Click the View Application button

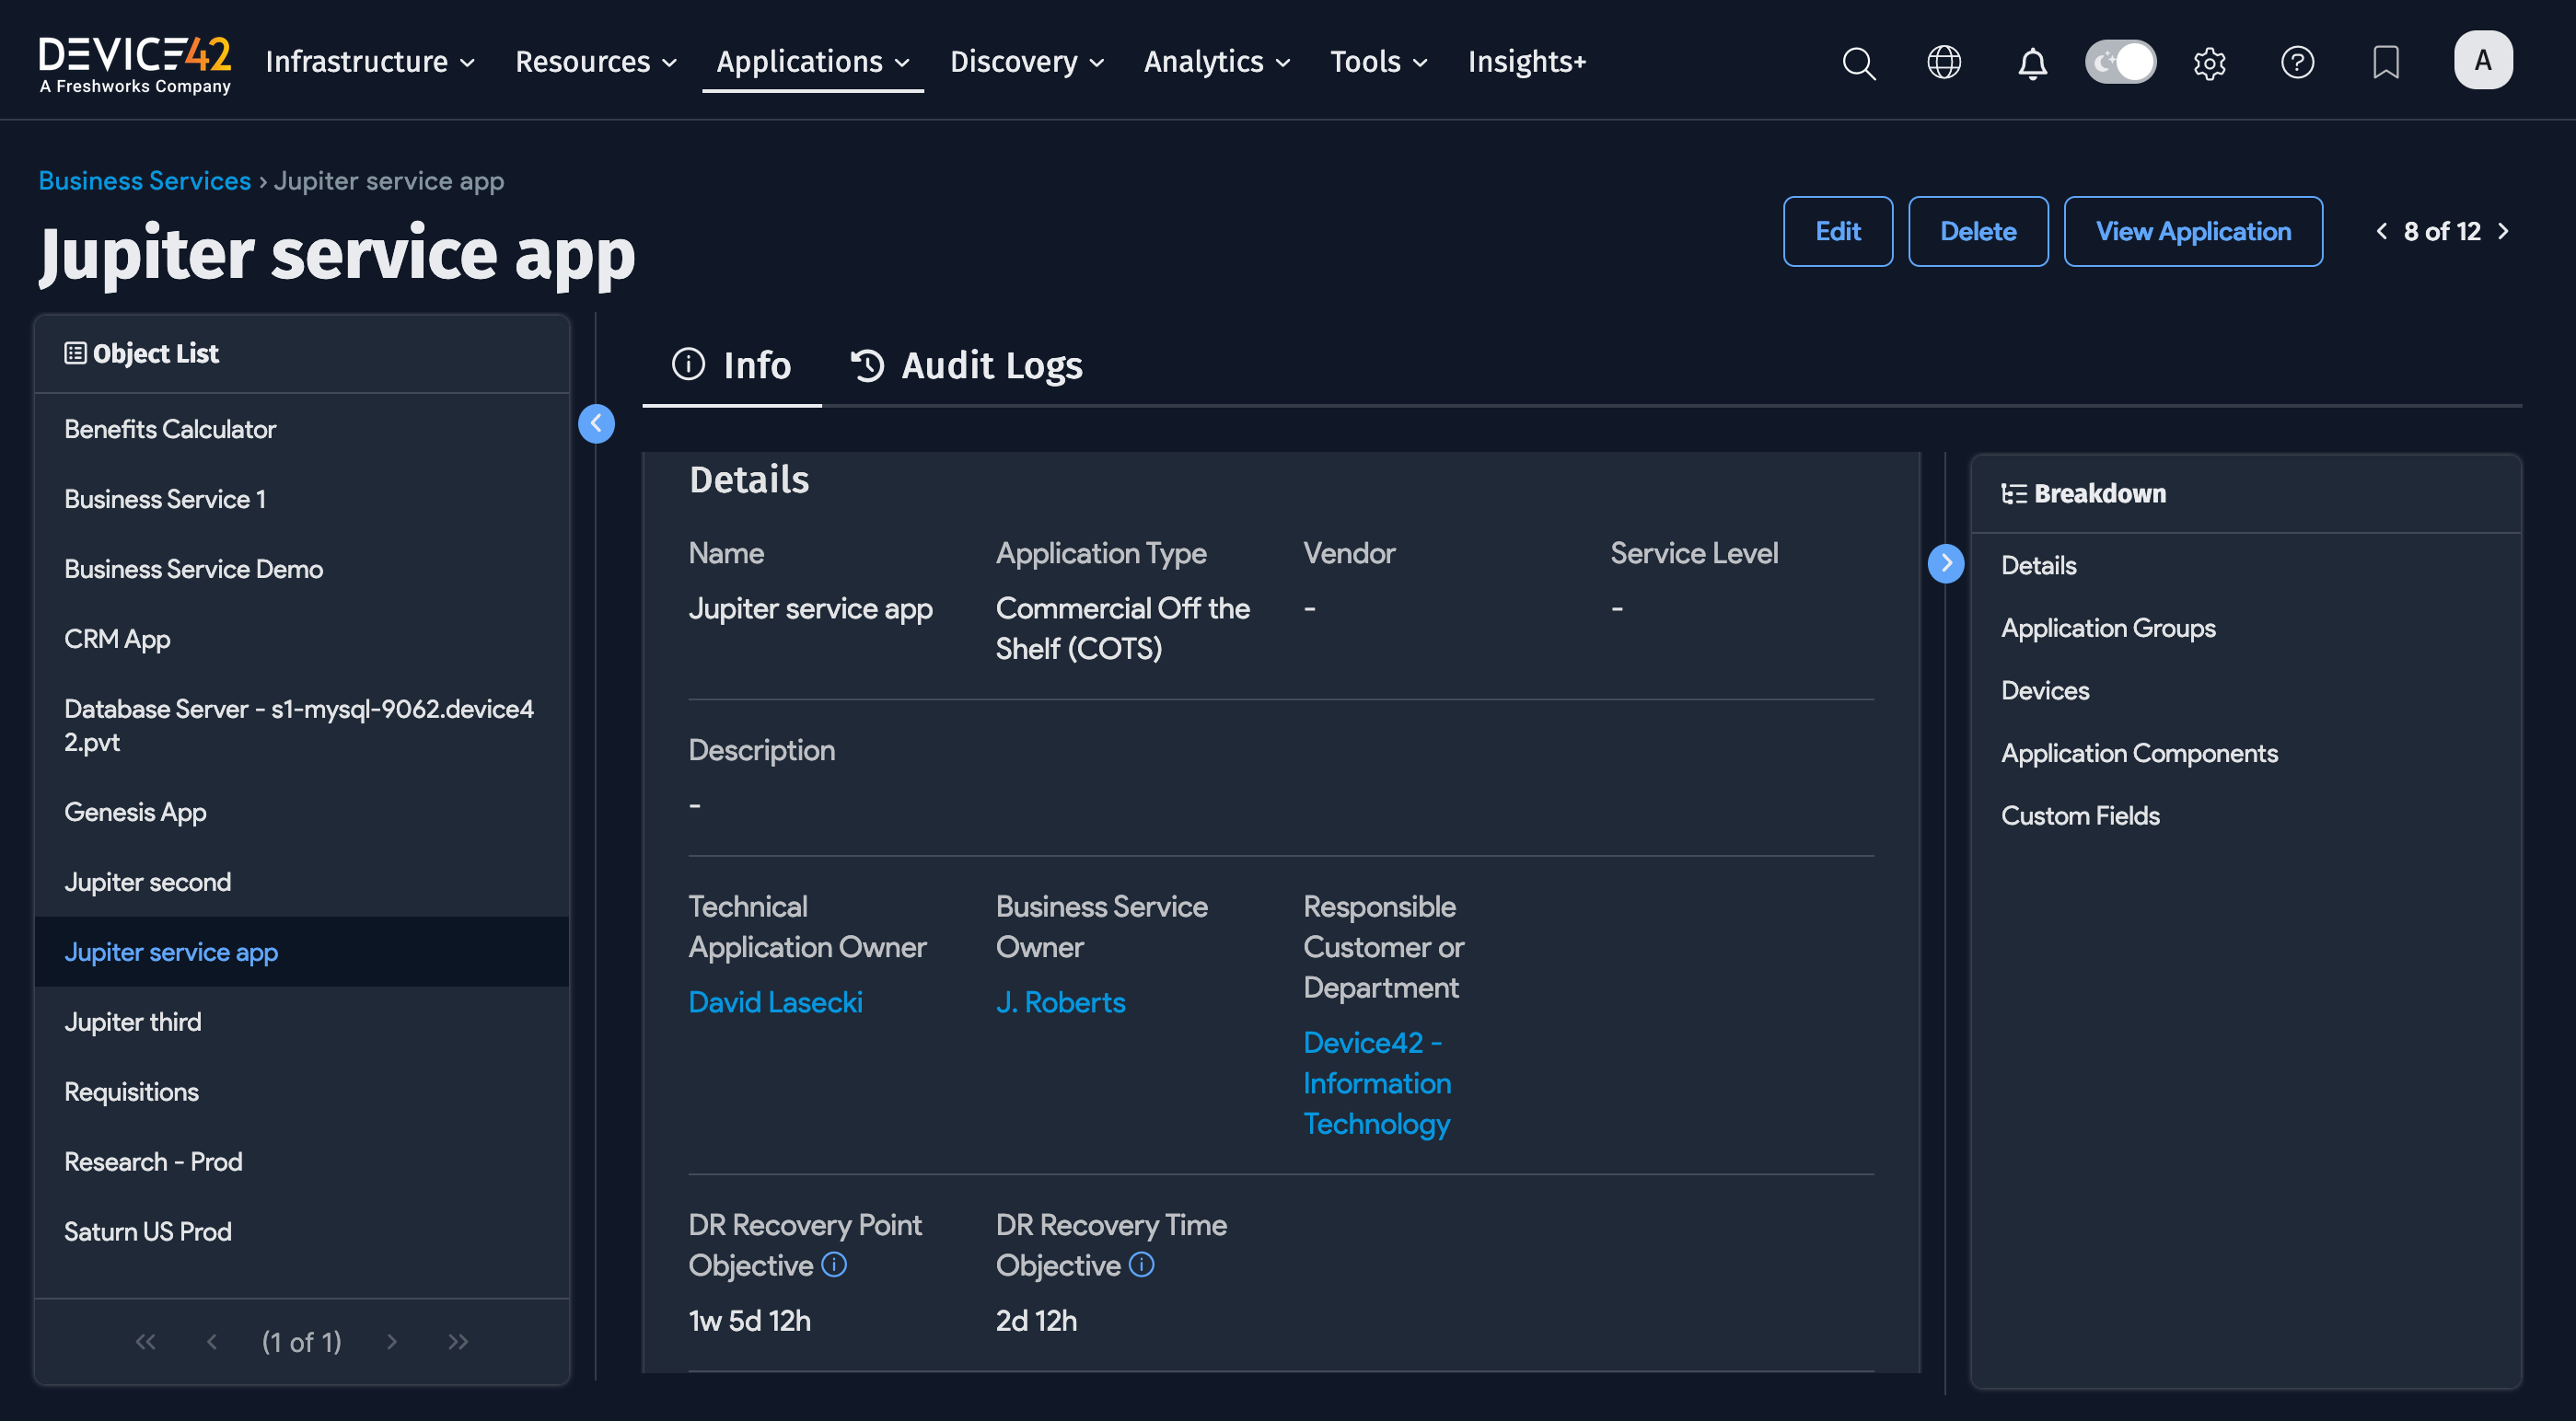2192,231
